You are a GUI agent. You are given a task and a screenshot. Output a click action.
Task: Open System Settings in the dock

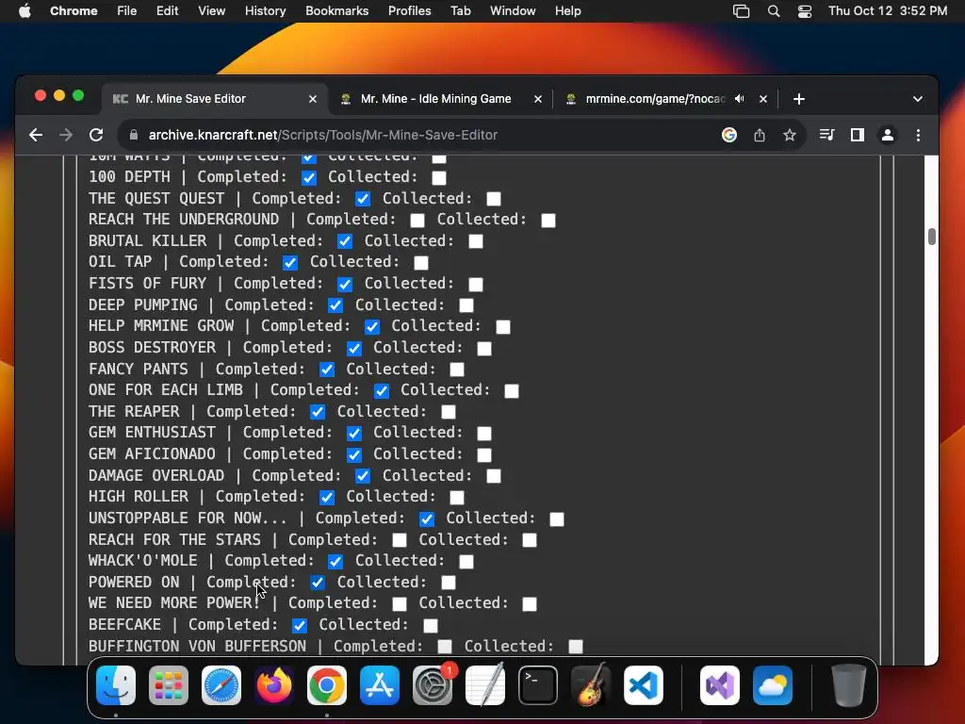point(432,685)
